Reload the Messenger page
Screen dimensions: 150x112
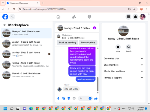pos(14,9)
